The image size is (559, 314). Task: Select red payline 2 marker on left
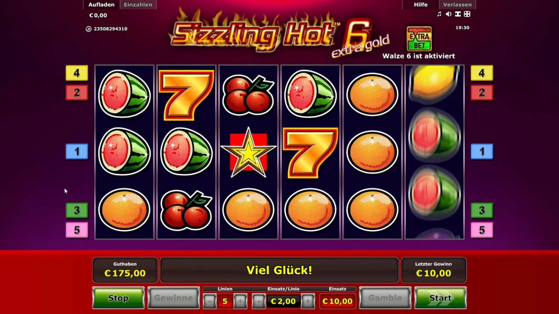coord(77,92)
